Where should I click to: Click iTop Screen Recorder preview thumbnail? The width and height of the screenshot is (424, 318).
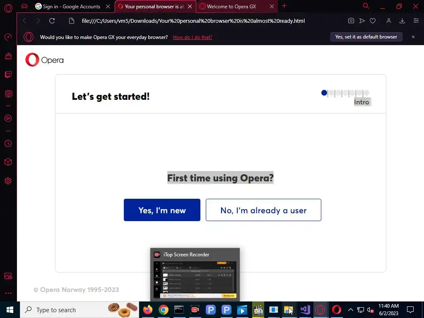tap(195, 279)
